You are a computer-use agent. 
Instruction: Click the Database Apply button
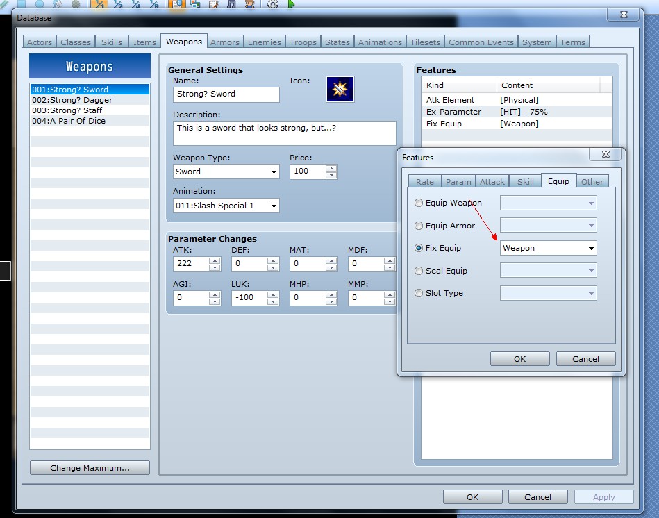point(604,496)
